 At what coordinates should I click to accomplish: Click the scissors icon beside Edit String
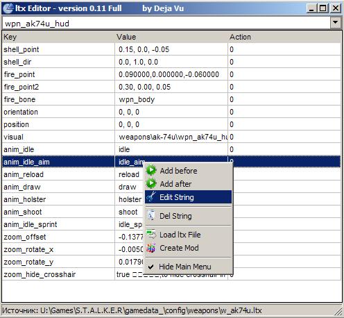[x=151, y=197]
